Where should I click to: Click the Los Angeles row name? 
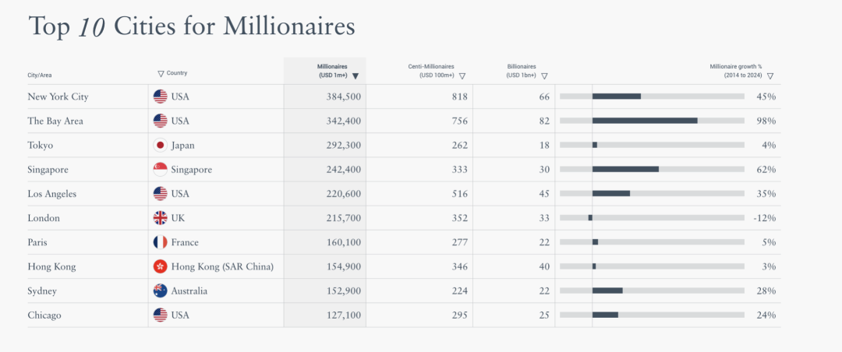coord(52,194)
